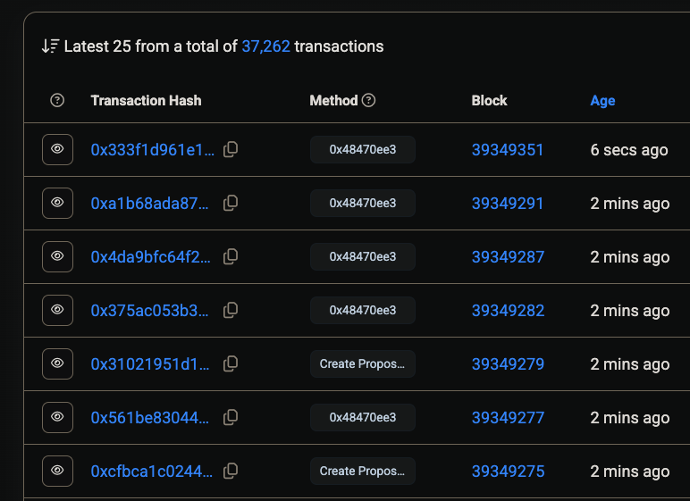Click '2 mins ago' in block 39349291 row
The image size is (690, 501).
point(630,204)
